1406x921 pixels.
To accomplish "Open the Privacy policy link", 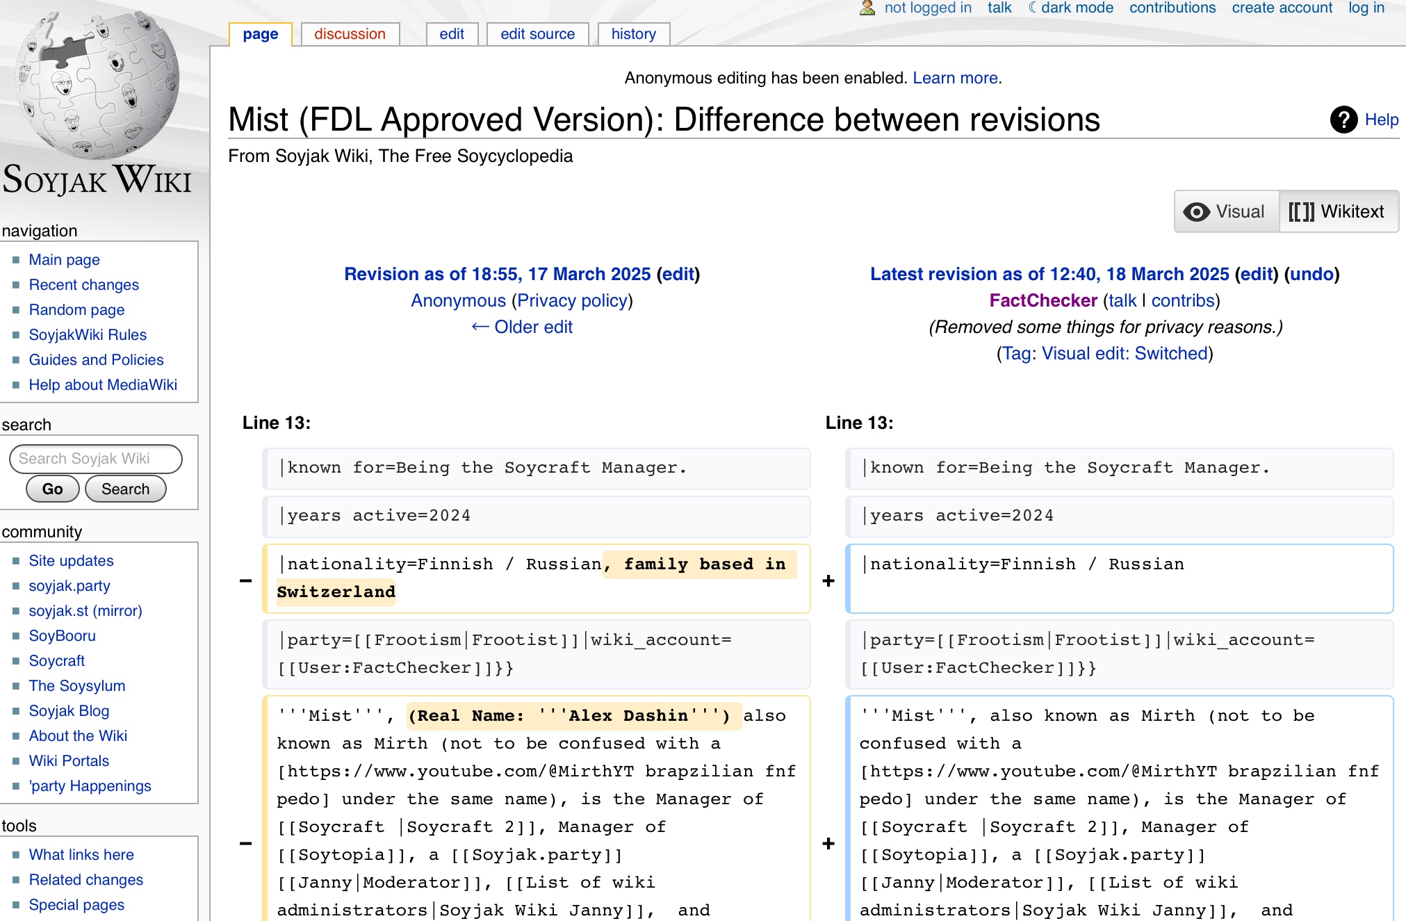I will pos(572,300).
